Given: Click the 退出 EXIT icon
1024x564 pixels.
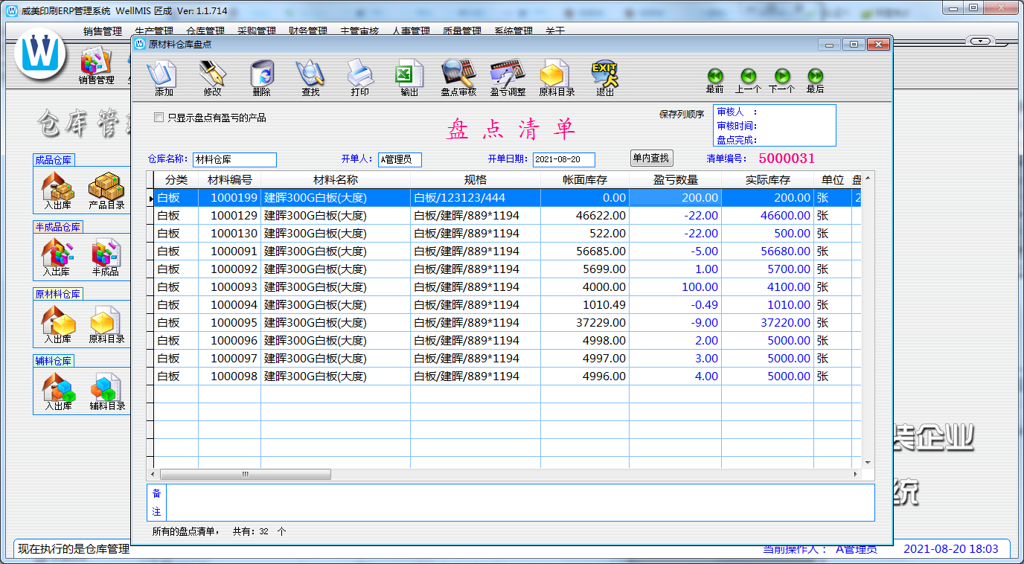Looking at the screenshot, I should [x=605, y=79].
